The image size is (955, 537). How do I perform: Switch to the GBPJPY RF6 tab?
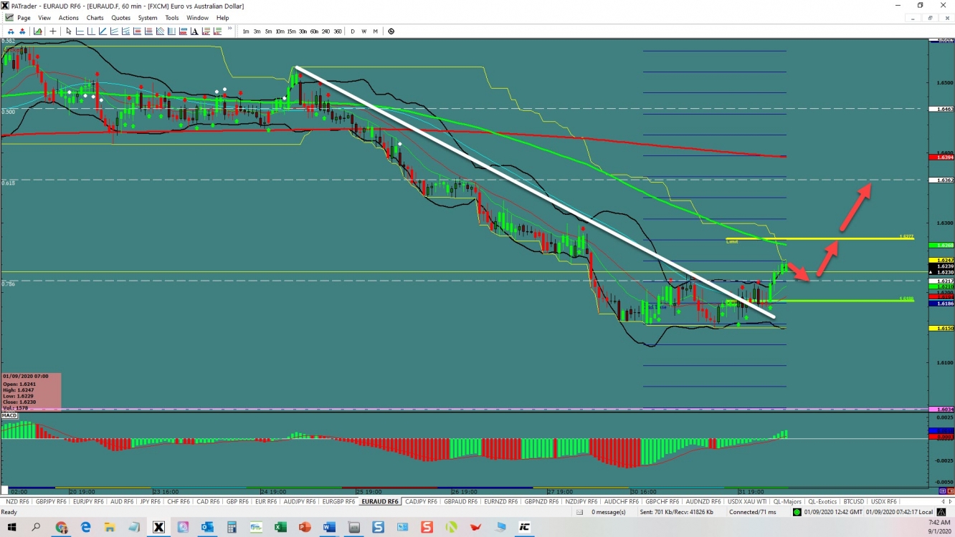click(x=52, y=501)
